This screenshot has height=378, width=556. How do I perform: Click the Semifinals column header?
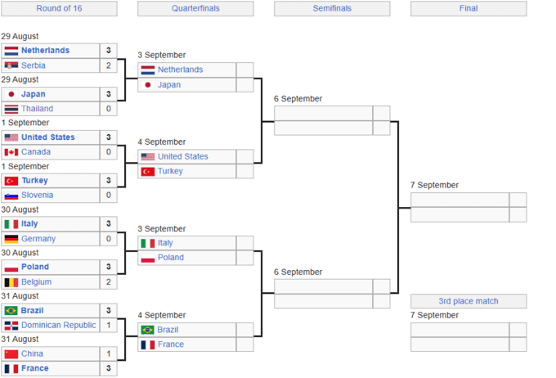pos(332,9)
